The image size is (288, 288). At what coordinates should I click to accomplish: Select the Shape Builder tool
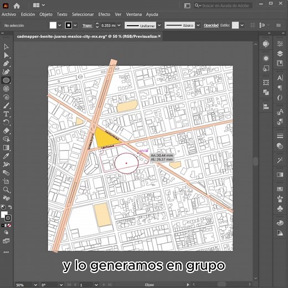pos(6,139)
